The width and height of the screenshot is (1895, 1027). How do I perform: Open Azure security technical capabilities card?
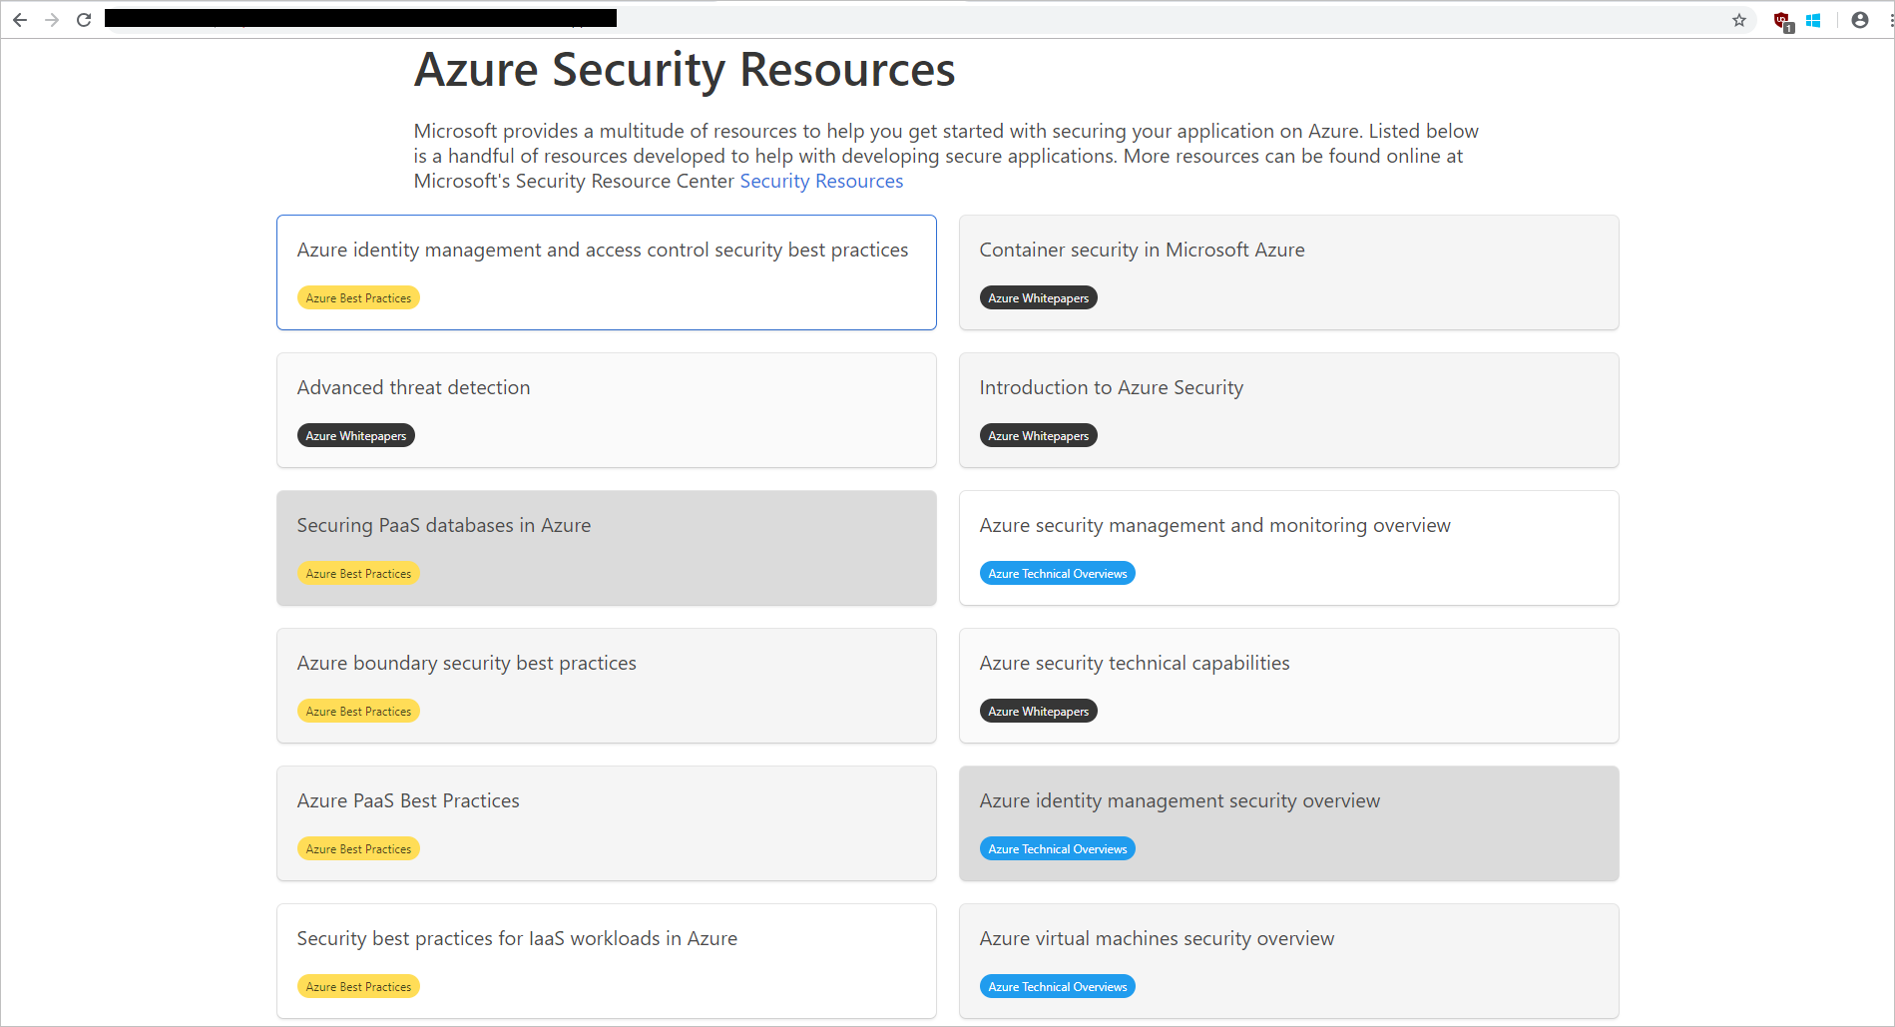click(1289, 686)
